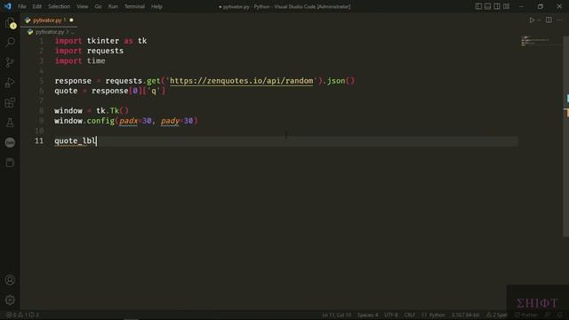The width and height of the screenshot is (569, 320).
Task: Click 'tkinter' in the first import line
Action: coord(103,41)
